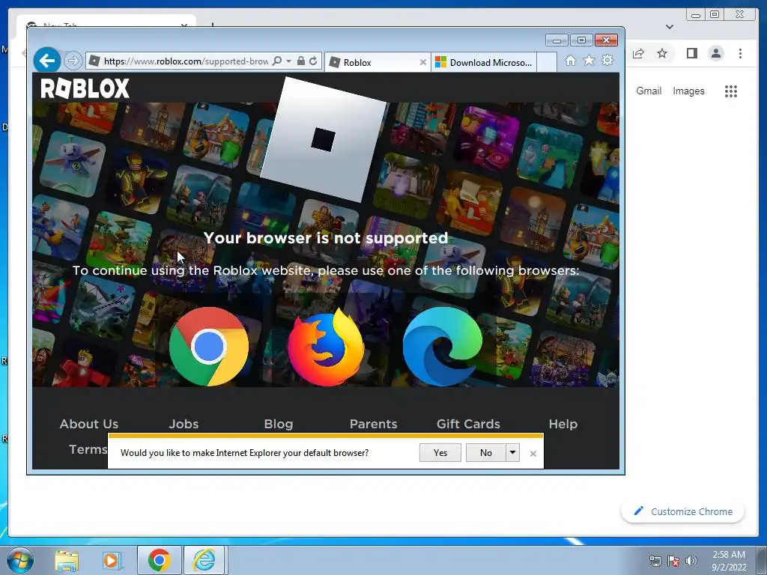This screenshot has height=575, width=767.
Task: Expand the dropdown arrow beside No
Action: click(512, 453)
